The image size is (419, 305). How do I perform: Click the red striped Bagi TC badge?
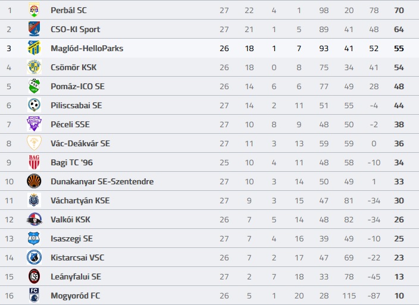[x=34, y=162]
